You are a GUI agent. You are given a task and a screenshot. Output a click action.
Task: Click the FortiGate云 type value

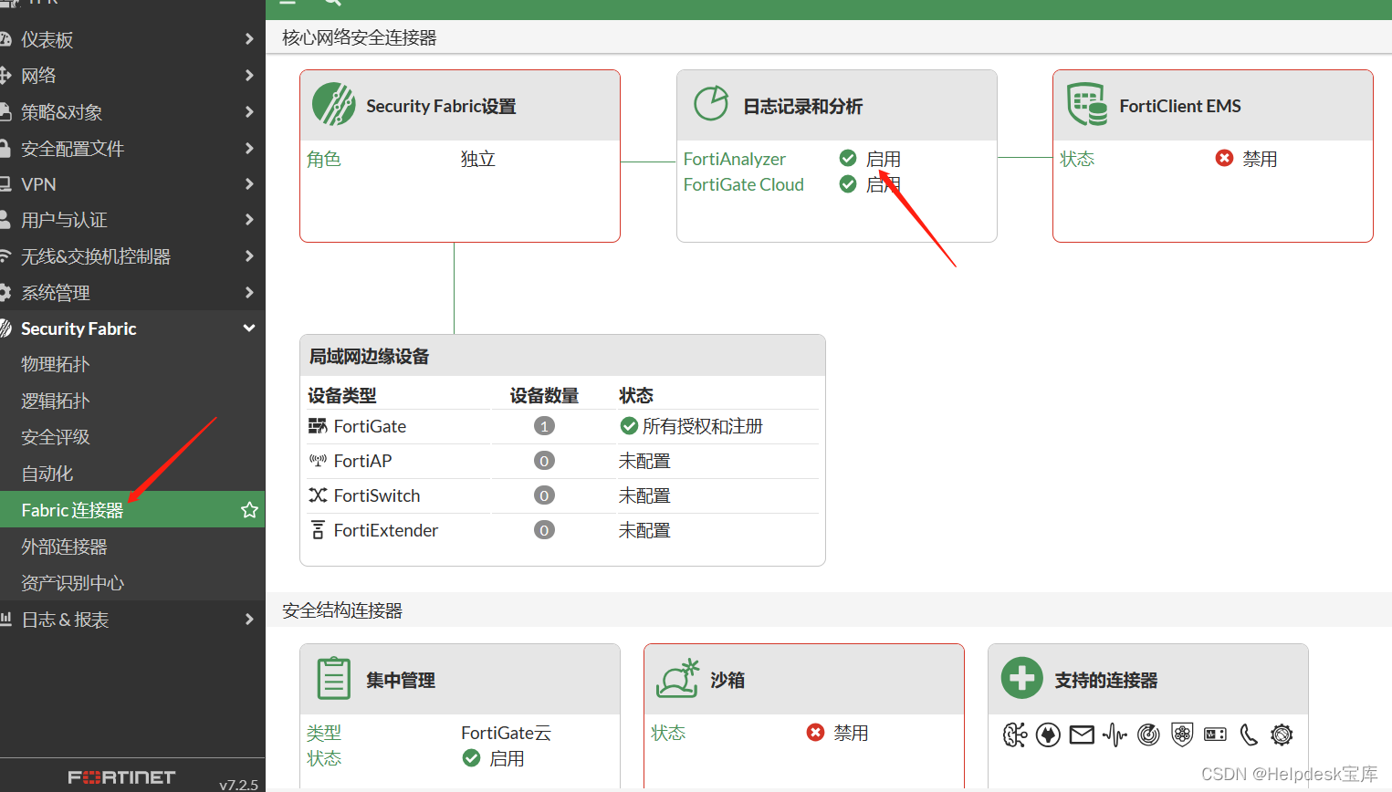pos(506,733)
